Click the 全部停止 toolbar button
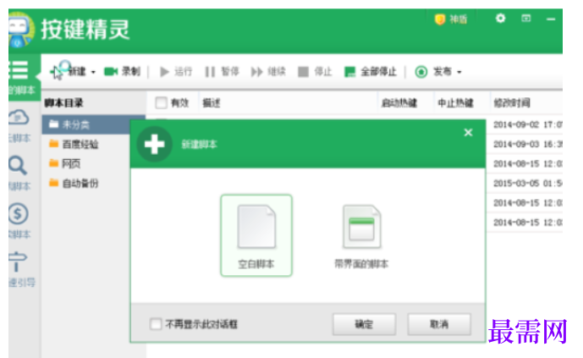This screenshot has width=583, height=358. click(x=371, y=71)
